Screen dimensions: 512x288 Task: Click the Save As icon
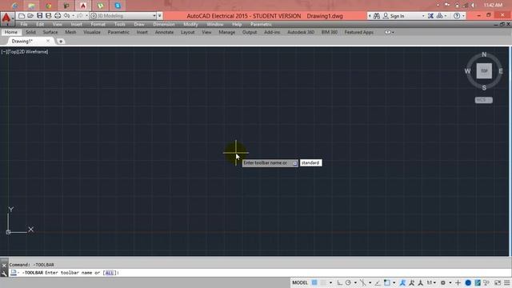coord(48,16)
